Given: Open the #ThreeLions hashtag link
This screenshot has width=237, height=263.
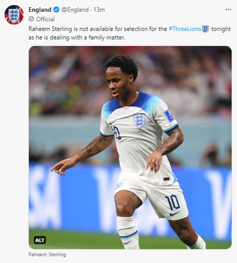Looking at the screenshot, I should (185, 29).
